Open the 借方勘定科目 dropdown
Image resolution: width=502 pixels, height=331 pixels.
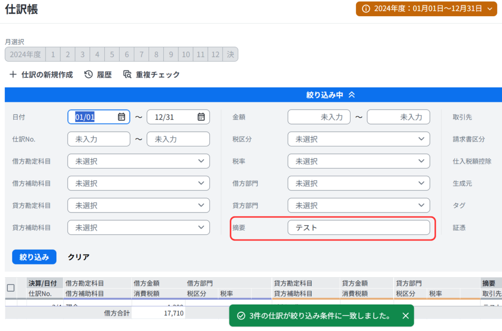pyautogui.click(x=139, y=161)
